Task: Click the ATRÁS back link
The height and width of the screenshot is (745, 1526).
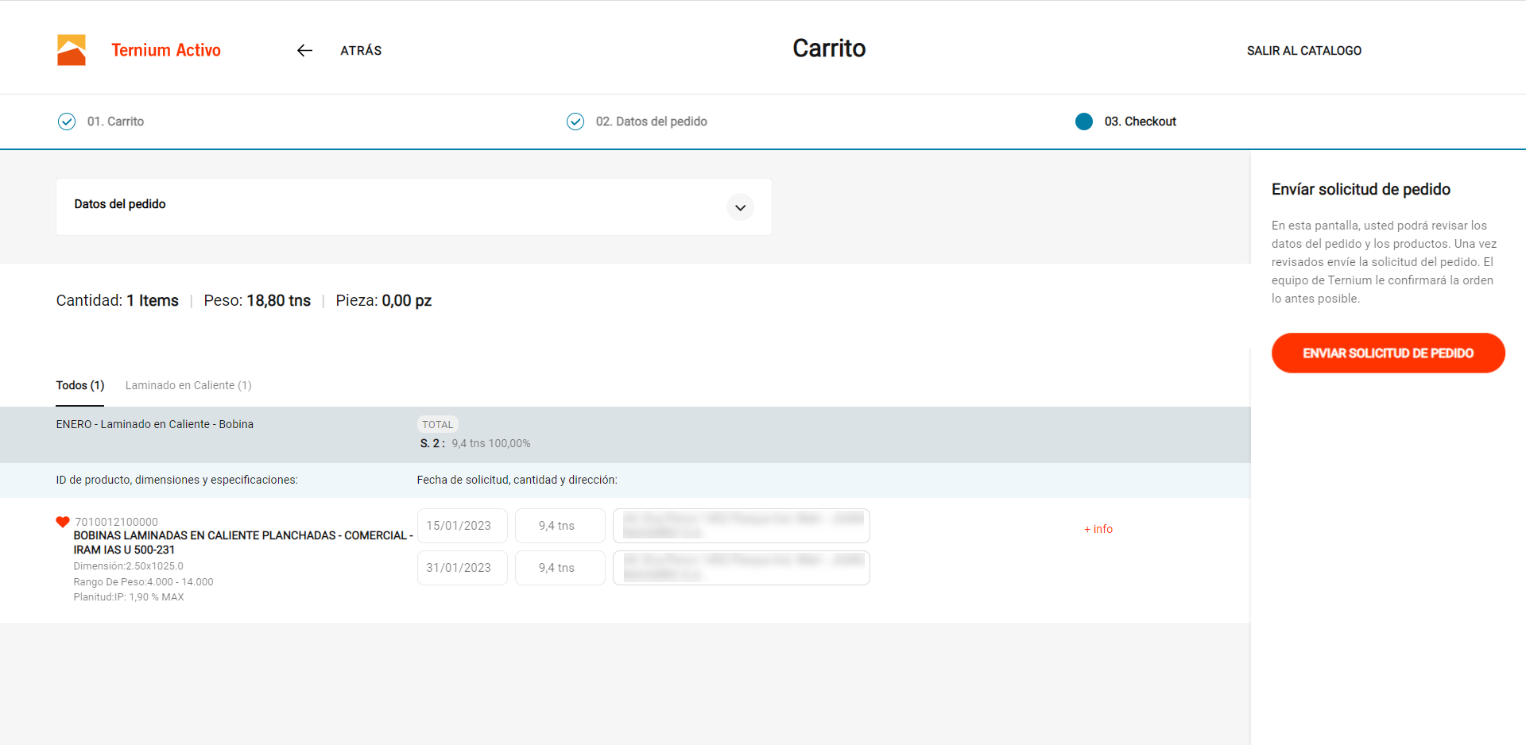Action: pyautogui.click(x=361, y=51)
